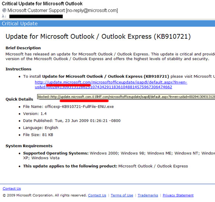Select the Date Published line
This screenshot has height=202, width=215.
(x=72, y=121)
